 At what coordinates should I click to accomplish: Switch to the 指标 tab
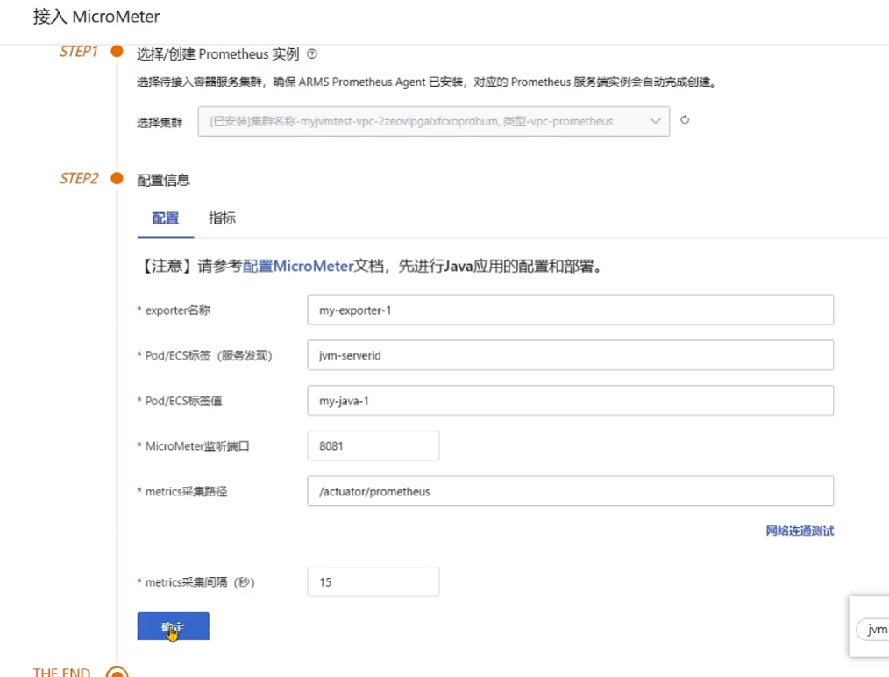222,218
